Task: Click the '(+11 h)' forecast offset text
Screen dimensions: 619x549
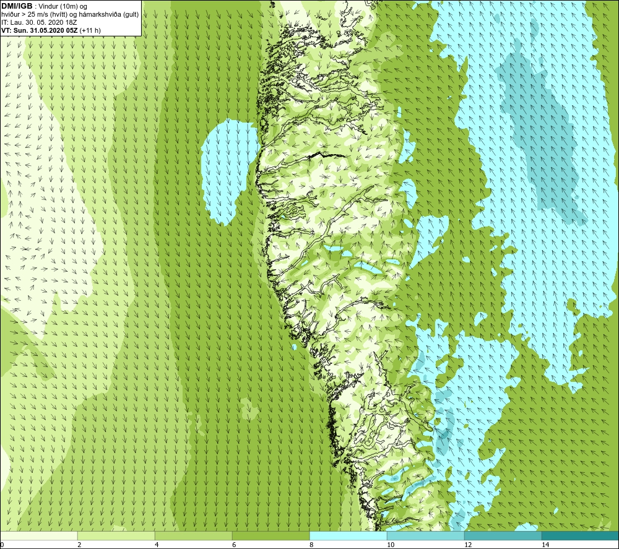Action: click(x=90, y=30)
